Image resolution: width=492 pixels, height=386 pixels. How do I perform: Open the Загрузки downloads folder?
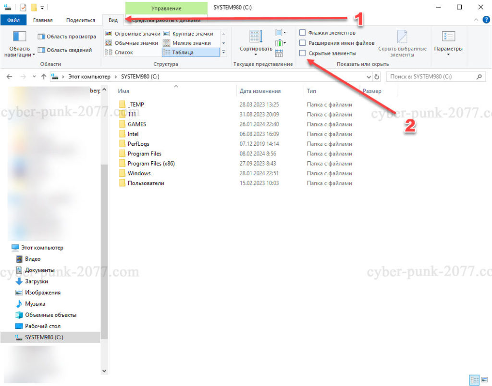[37, 281]
